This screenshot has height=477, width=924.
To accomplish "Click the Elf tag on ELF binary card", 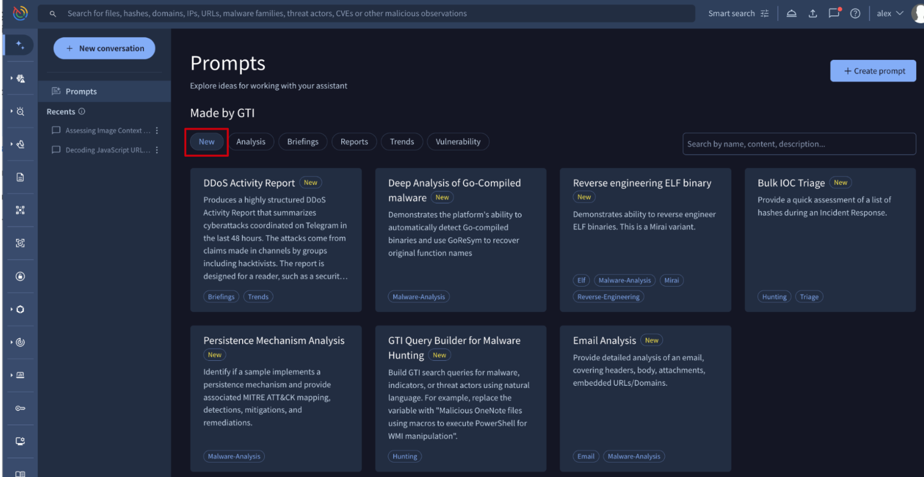I will (x=581, y=281).
